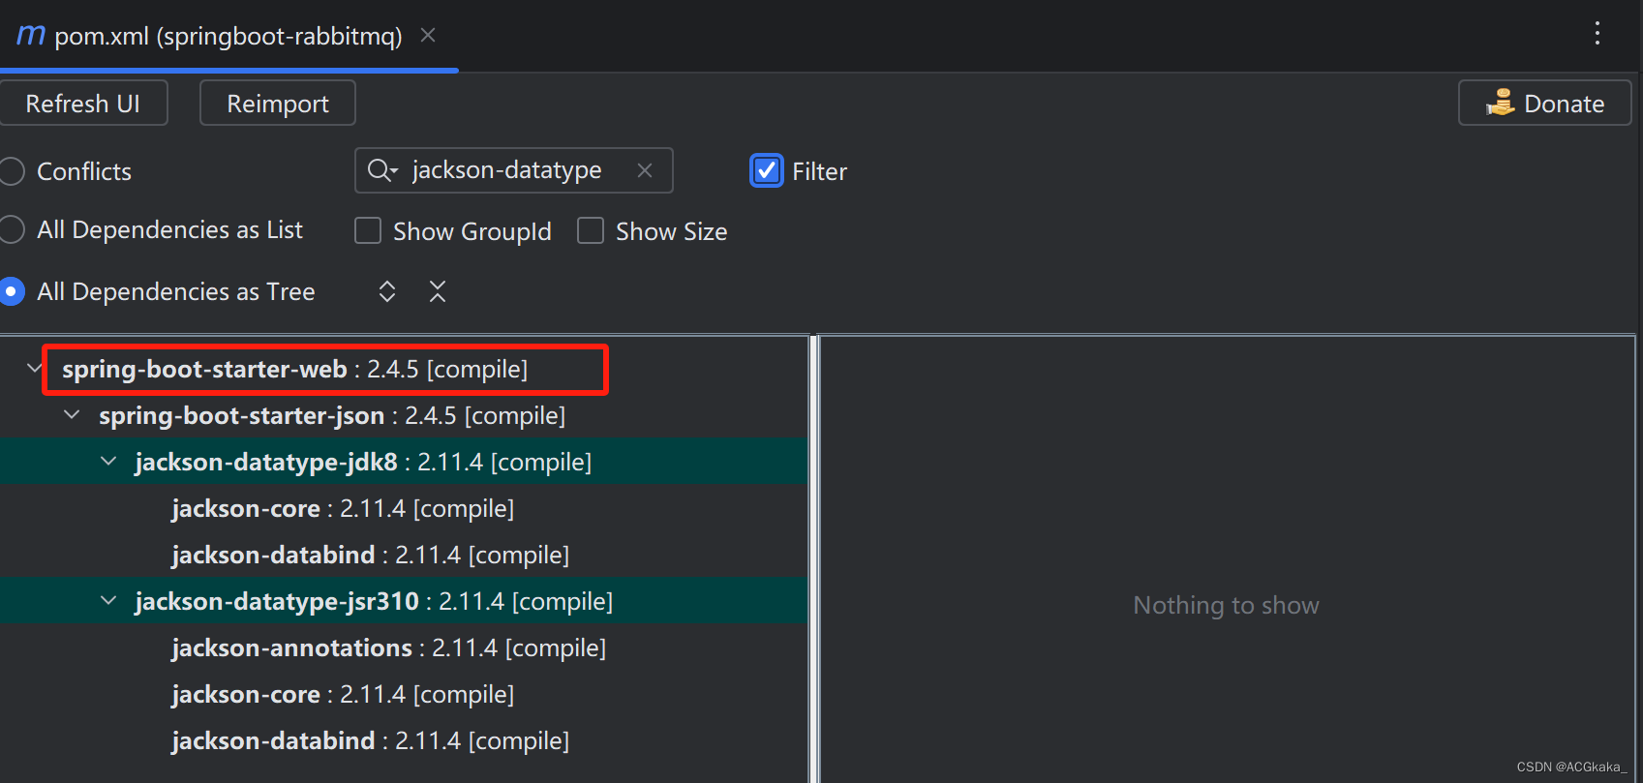Click the Donate button
The image size is (1643, 783).
click(x=1544, y=103)
